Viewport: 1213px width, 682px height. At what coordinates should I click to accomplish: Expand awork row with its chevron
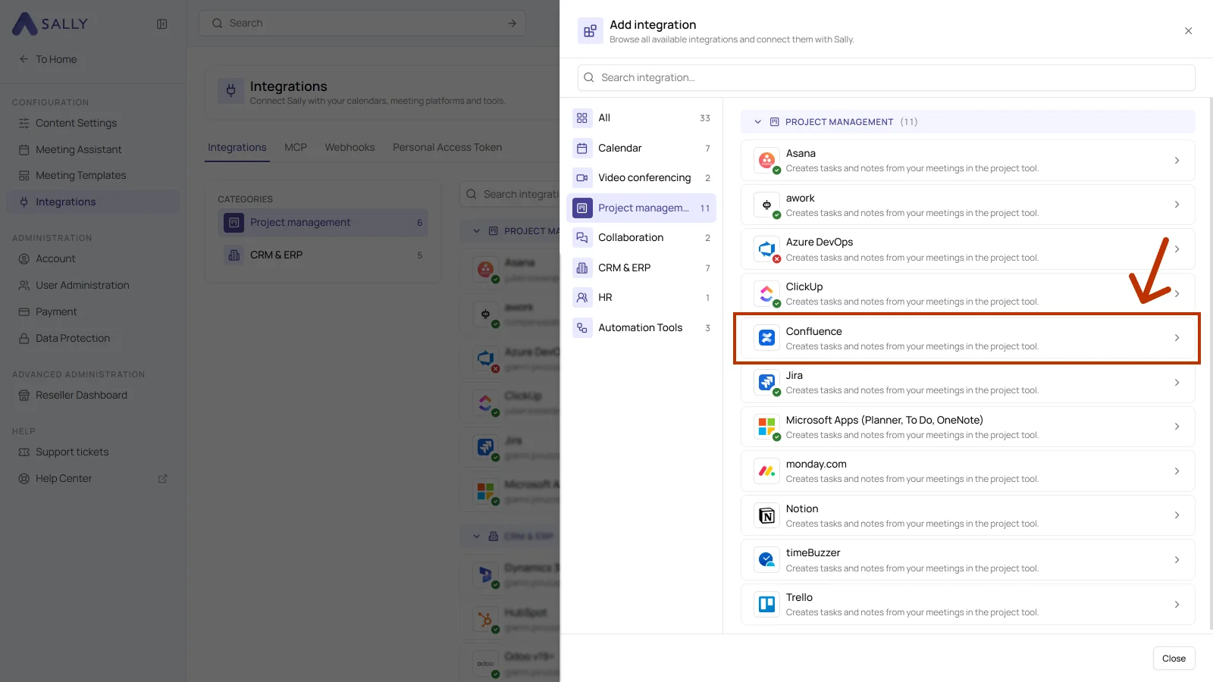point(1177,205)
